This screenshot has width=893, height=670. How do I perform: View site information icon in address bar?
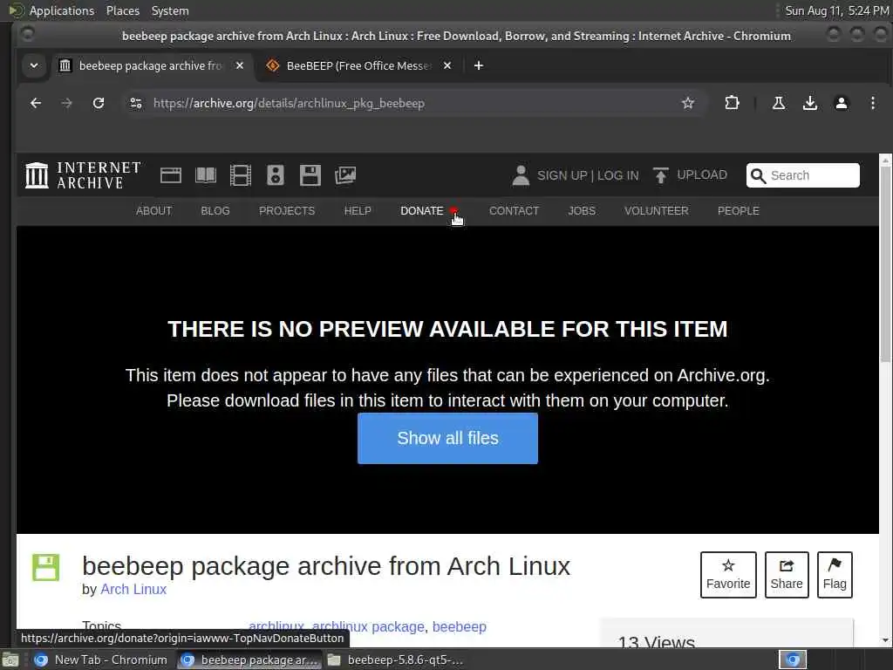point(136,103)
